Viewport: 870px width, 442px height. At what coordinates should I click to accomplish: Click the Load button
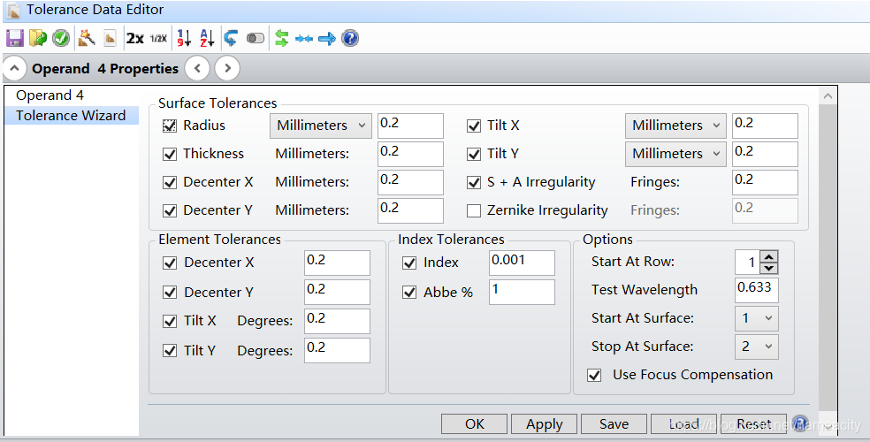pyautogui.click(x=683, y=424)
